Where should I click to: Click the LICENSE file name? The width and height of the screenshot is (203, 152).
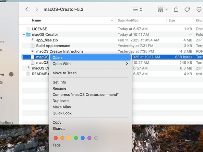click(39, 29)
